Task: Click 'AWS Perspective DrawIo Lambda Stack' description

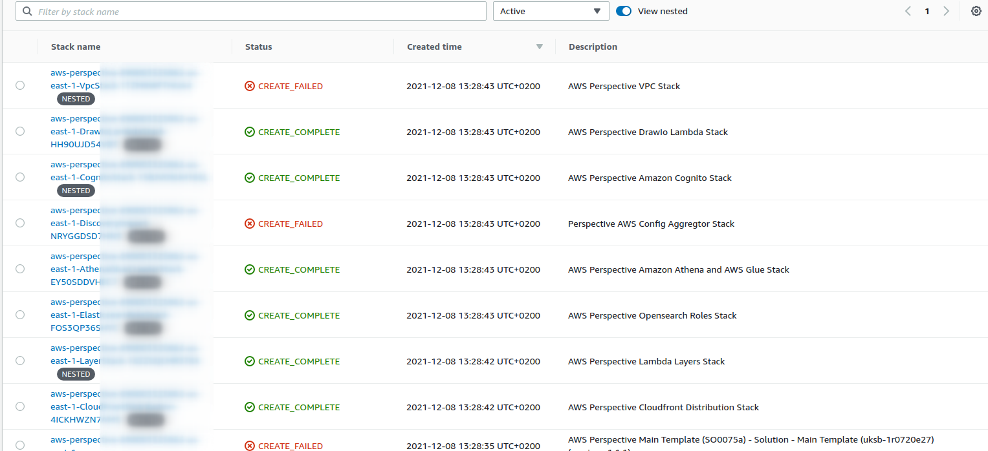Action: (648, 132)
